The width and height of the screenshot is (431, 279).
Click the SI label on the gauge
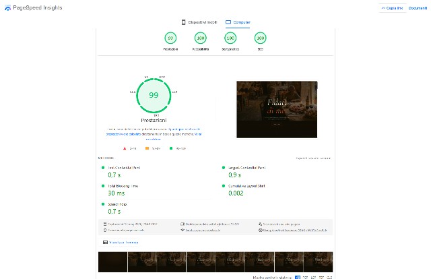tap(146, 77)
